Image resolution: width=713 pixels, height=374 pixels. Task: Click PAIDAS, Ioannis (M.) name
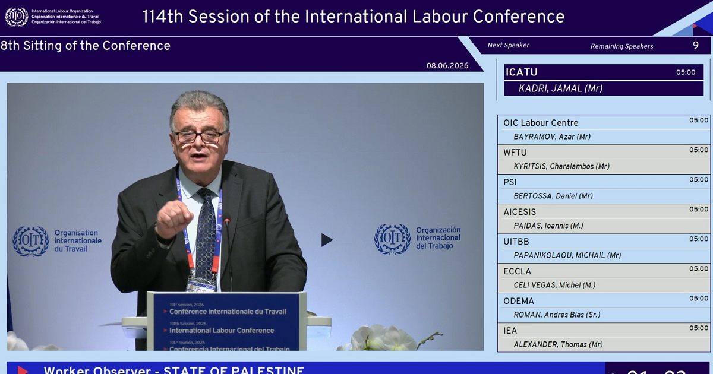(x=548, y=226)
